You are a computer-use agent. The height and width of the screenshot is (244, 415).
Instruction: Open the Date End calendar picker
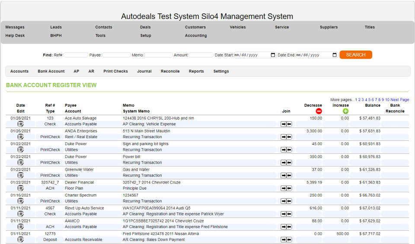tap(335, 55)
